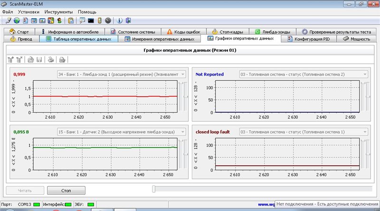
Task: Click the connect plug icon in the toolbar
Action: point(8,20)
